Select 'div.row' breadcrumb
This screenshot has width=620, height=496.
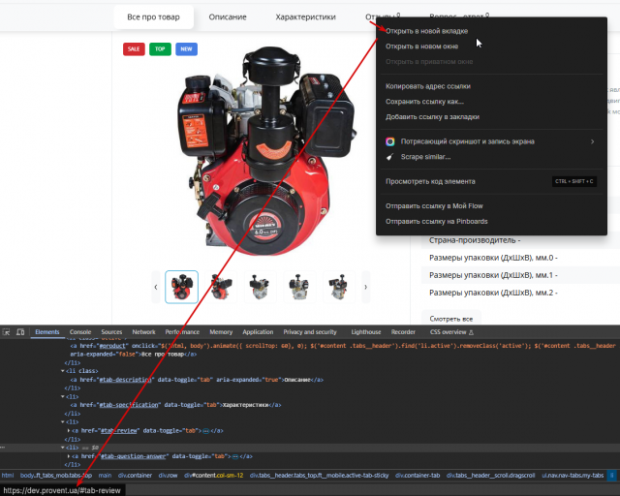[168, 476]
